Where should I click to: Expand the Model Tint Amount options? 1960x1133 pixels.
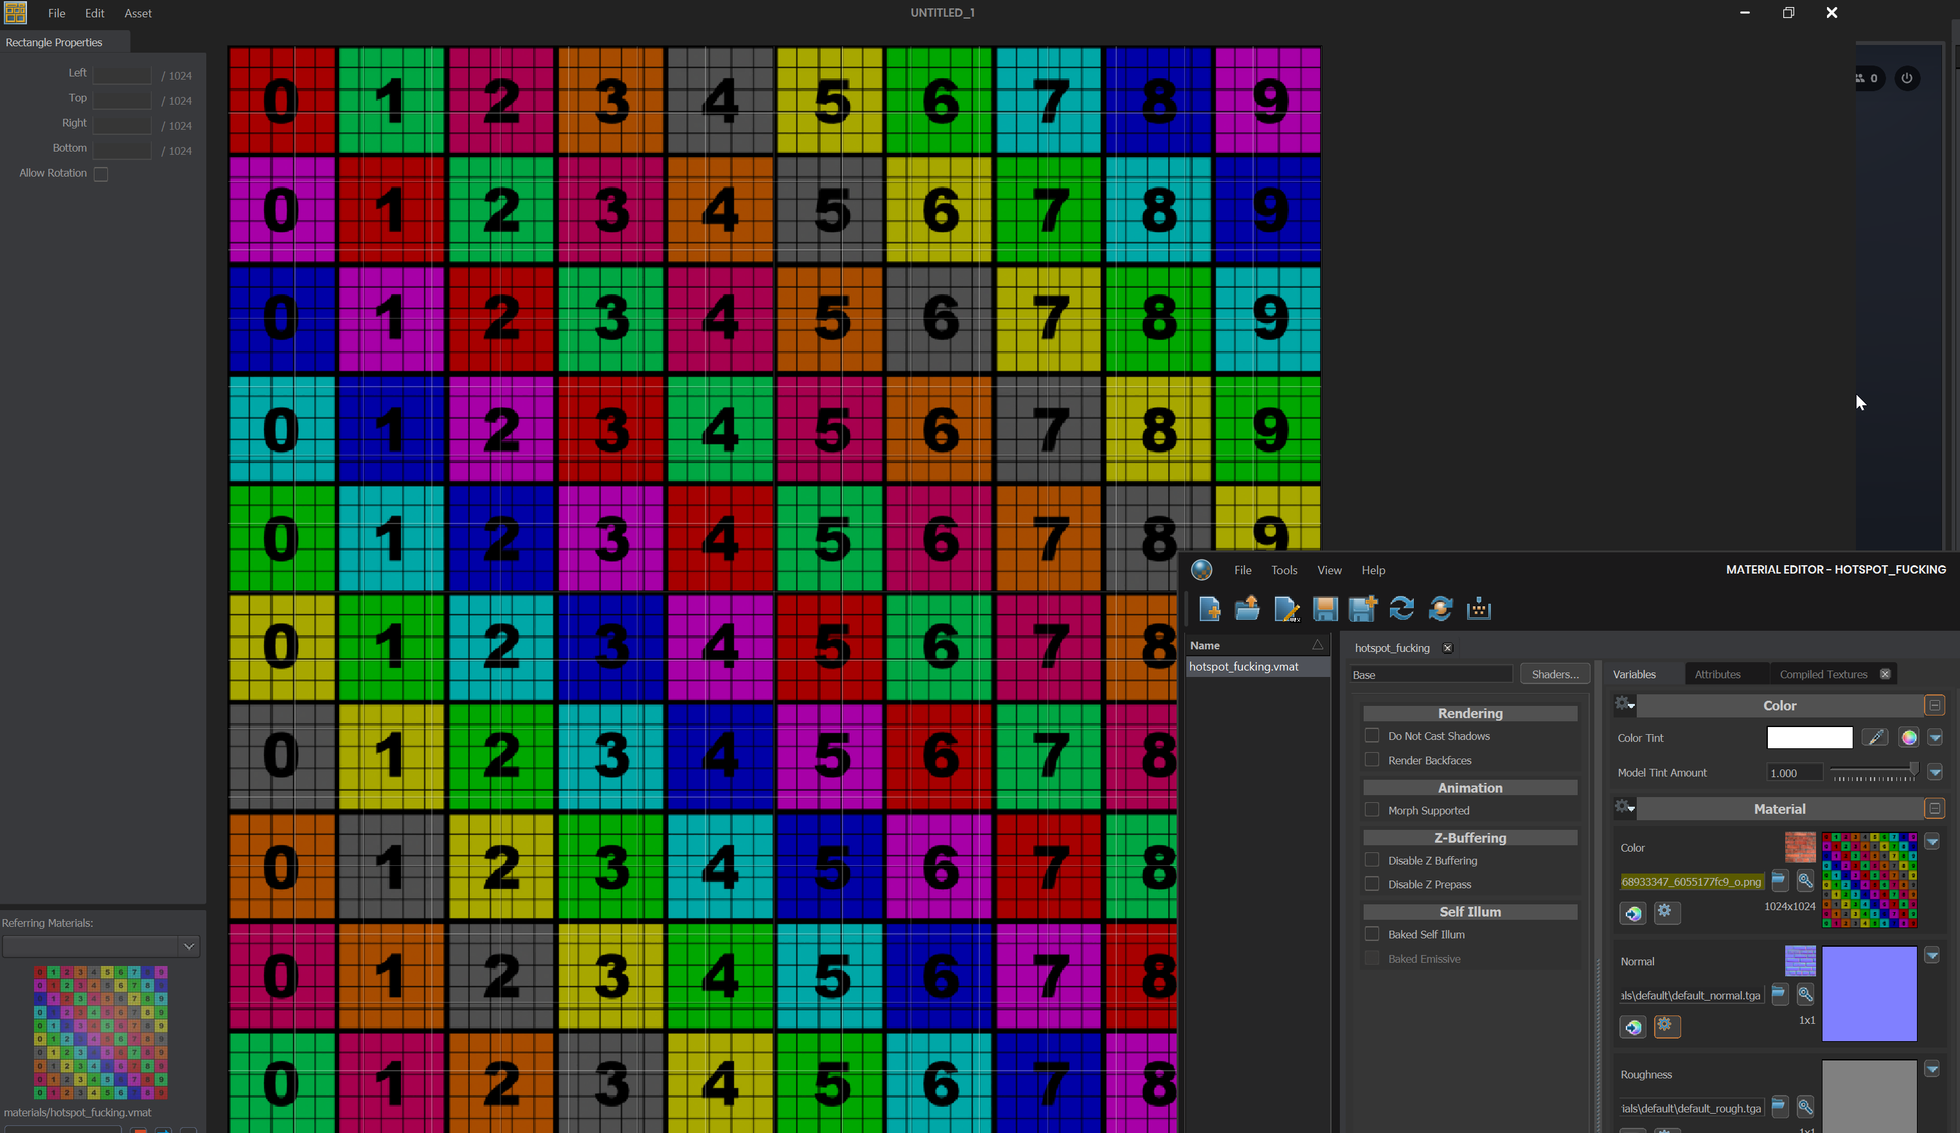click(x=1936, y=772)
